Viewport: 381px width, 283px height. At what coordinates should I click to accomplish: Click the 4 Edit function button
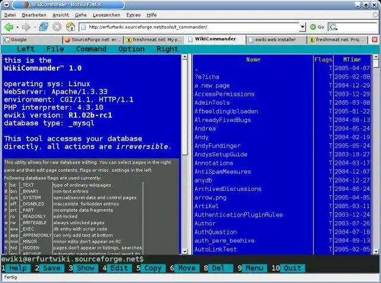[119, 268]
